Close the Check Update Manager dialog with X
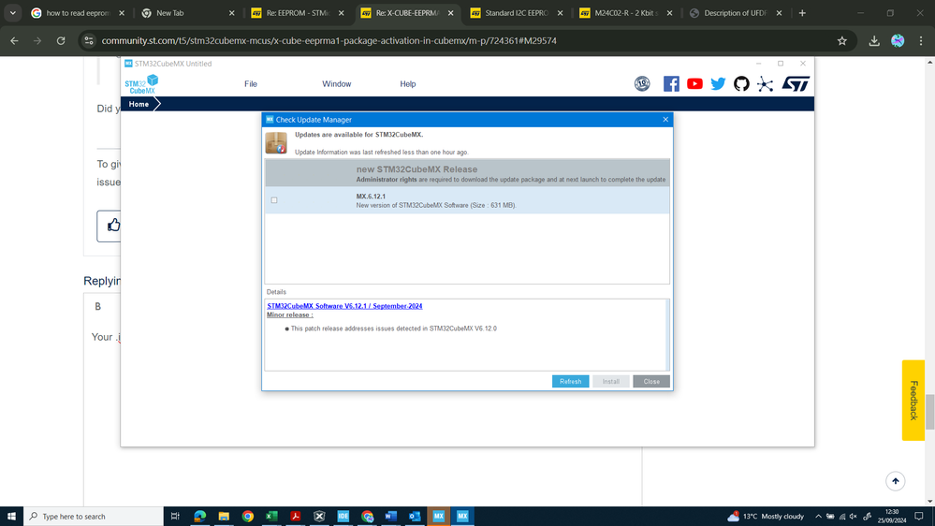935x526 pixels. 665,119
